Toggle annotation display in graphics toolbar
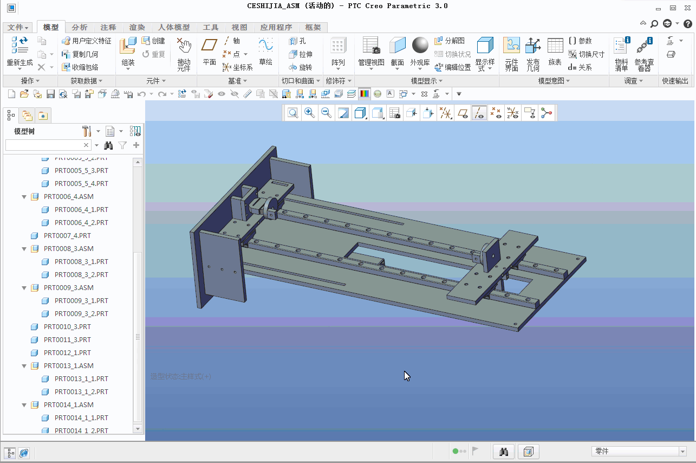696x463 pixels. tap(530, 113)
